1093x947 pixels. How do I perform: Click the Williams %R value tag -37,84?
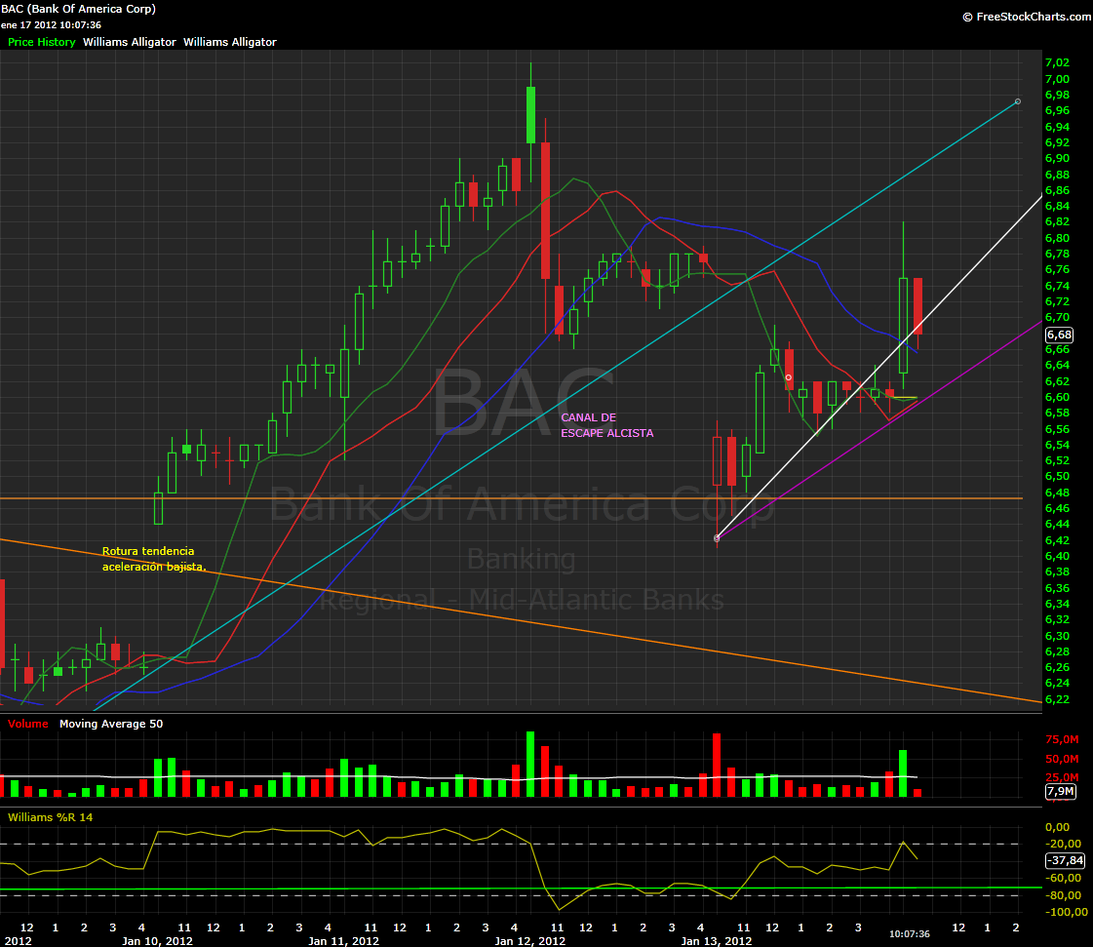tap(1066, 860)
